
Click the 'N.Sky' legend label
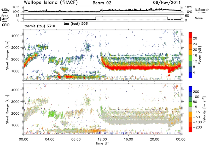(x=5, y=10)
